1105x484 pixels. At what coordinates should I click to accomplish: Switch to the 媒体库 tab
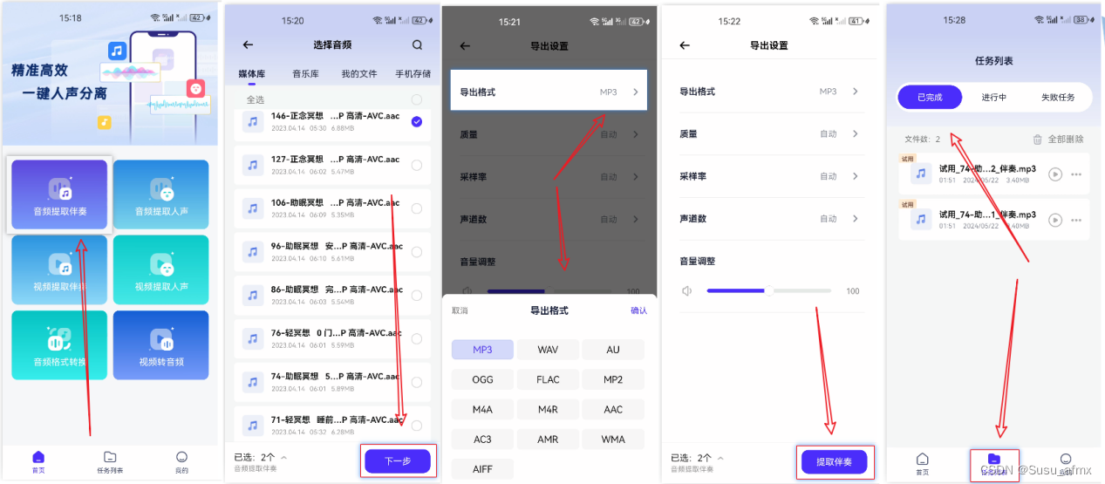[252, 74]
